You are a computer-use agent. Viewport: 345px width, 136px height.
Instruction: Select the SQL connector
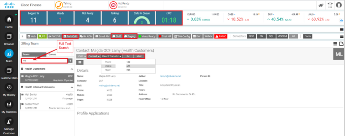[271, 36]
